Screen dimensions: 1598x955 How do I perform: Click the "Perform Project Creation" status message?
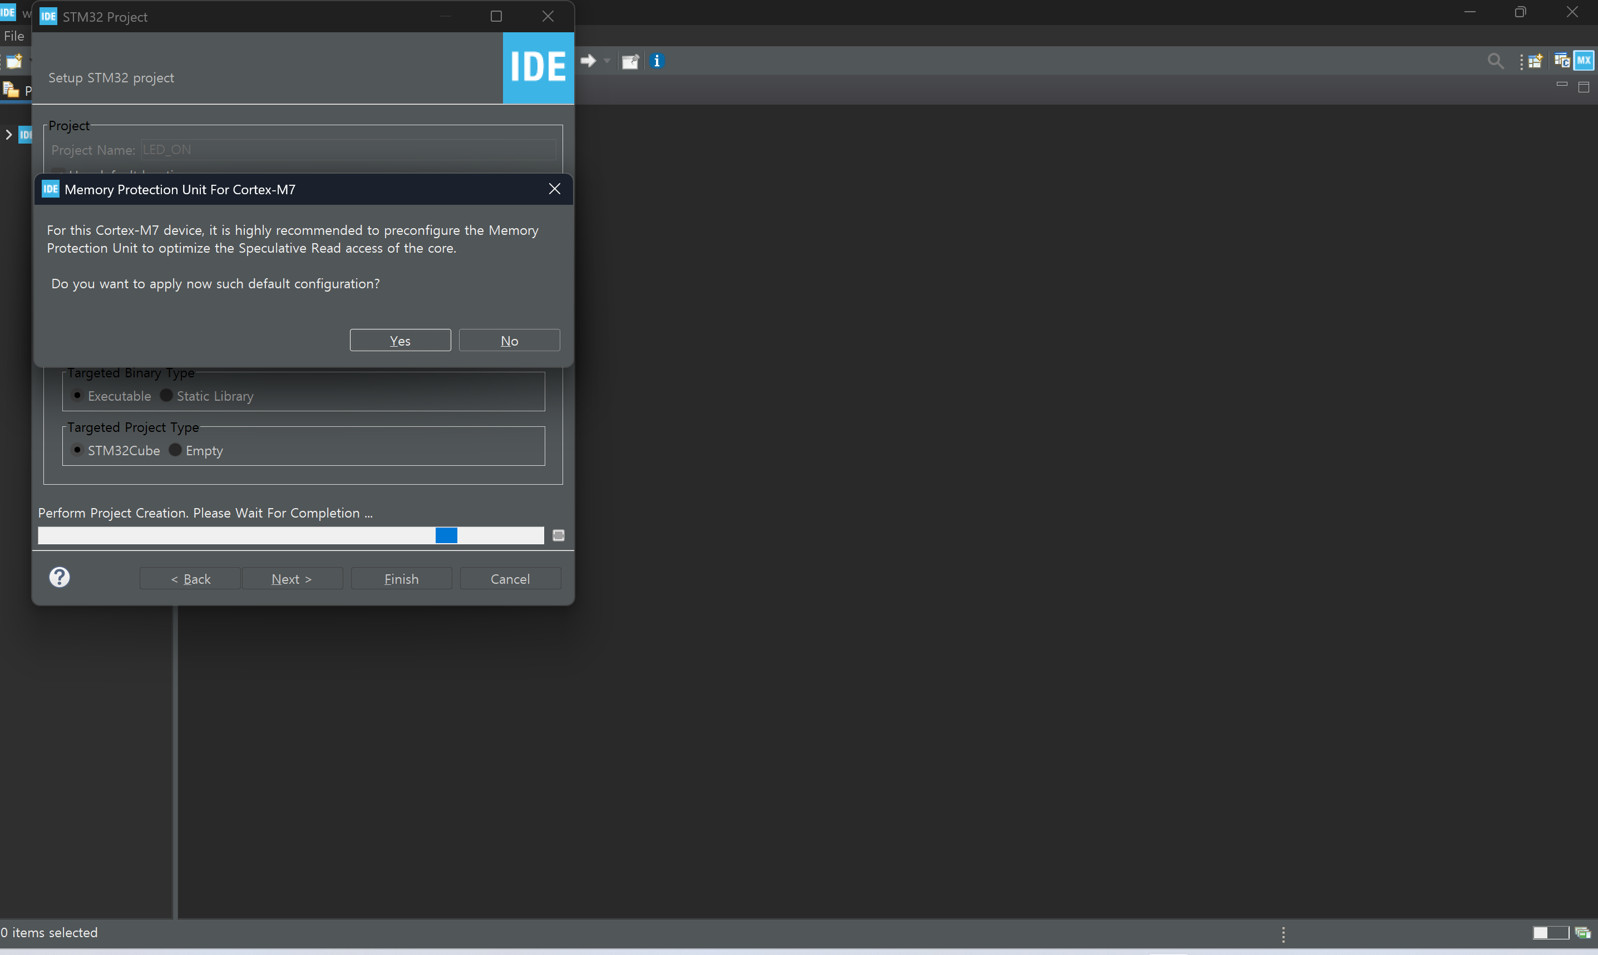click(x=205, y=513)
